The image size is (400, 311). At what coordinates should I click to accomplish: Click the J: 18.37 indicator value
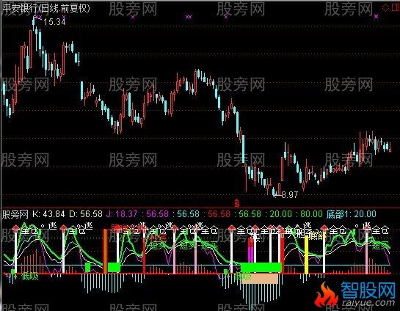point(122,214)
